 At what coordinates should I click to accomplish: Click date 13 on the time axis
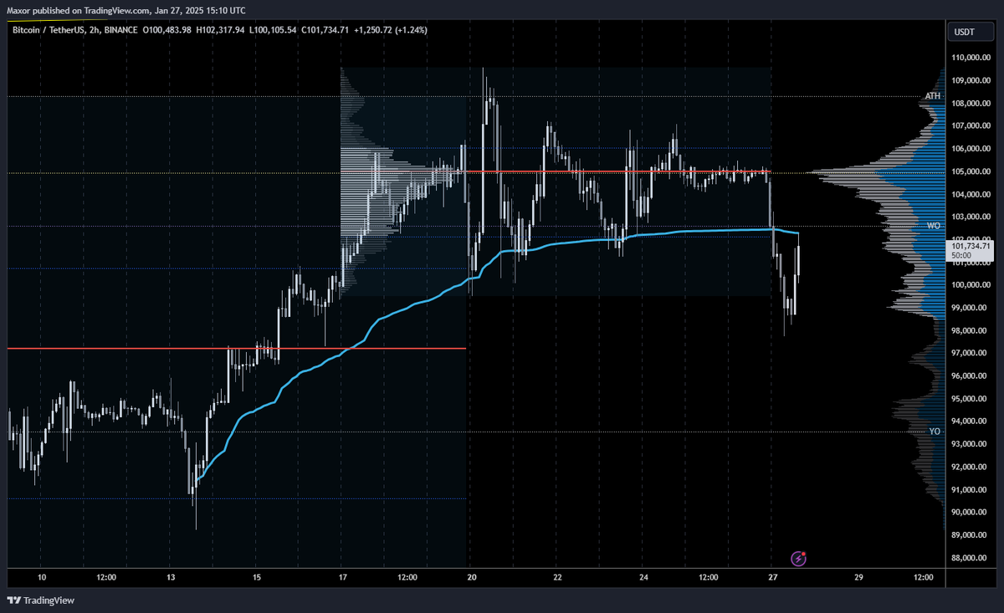click(x=171, y=577)
